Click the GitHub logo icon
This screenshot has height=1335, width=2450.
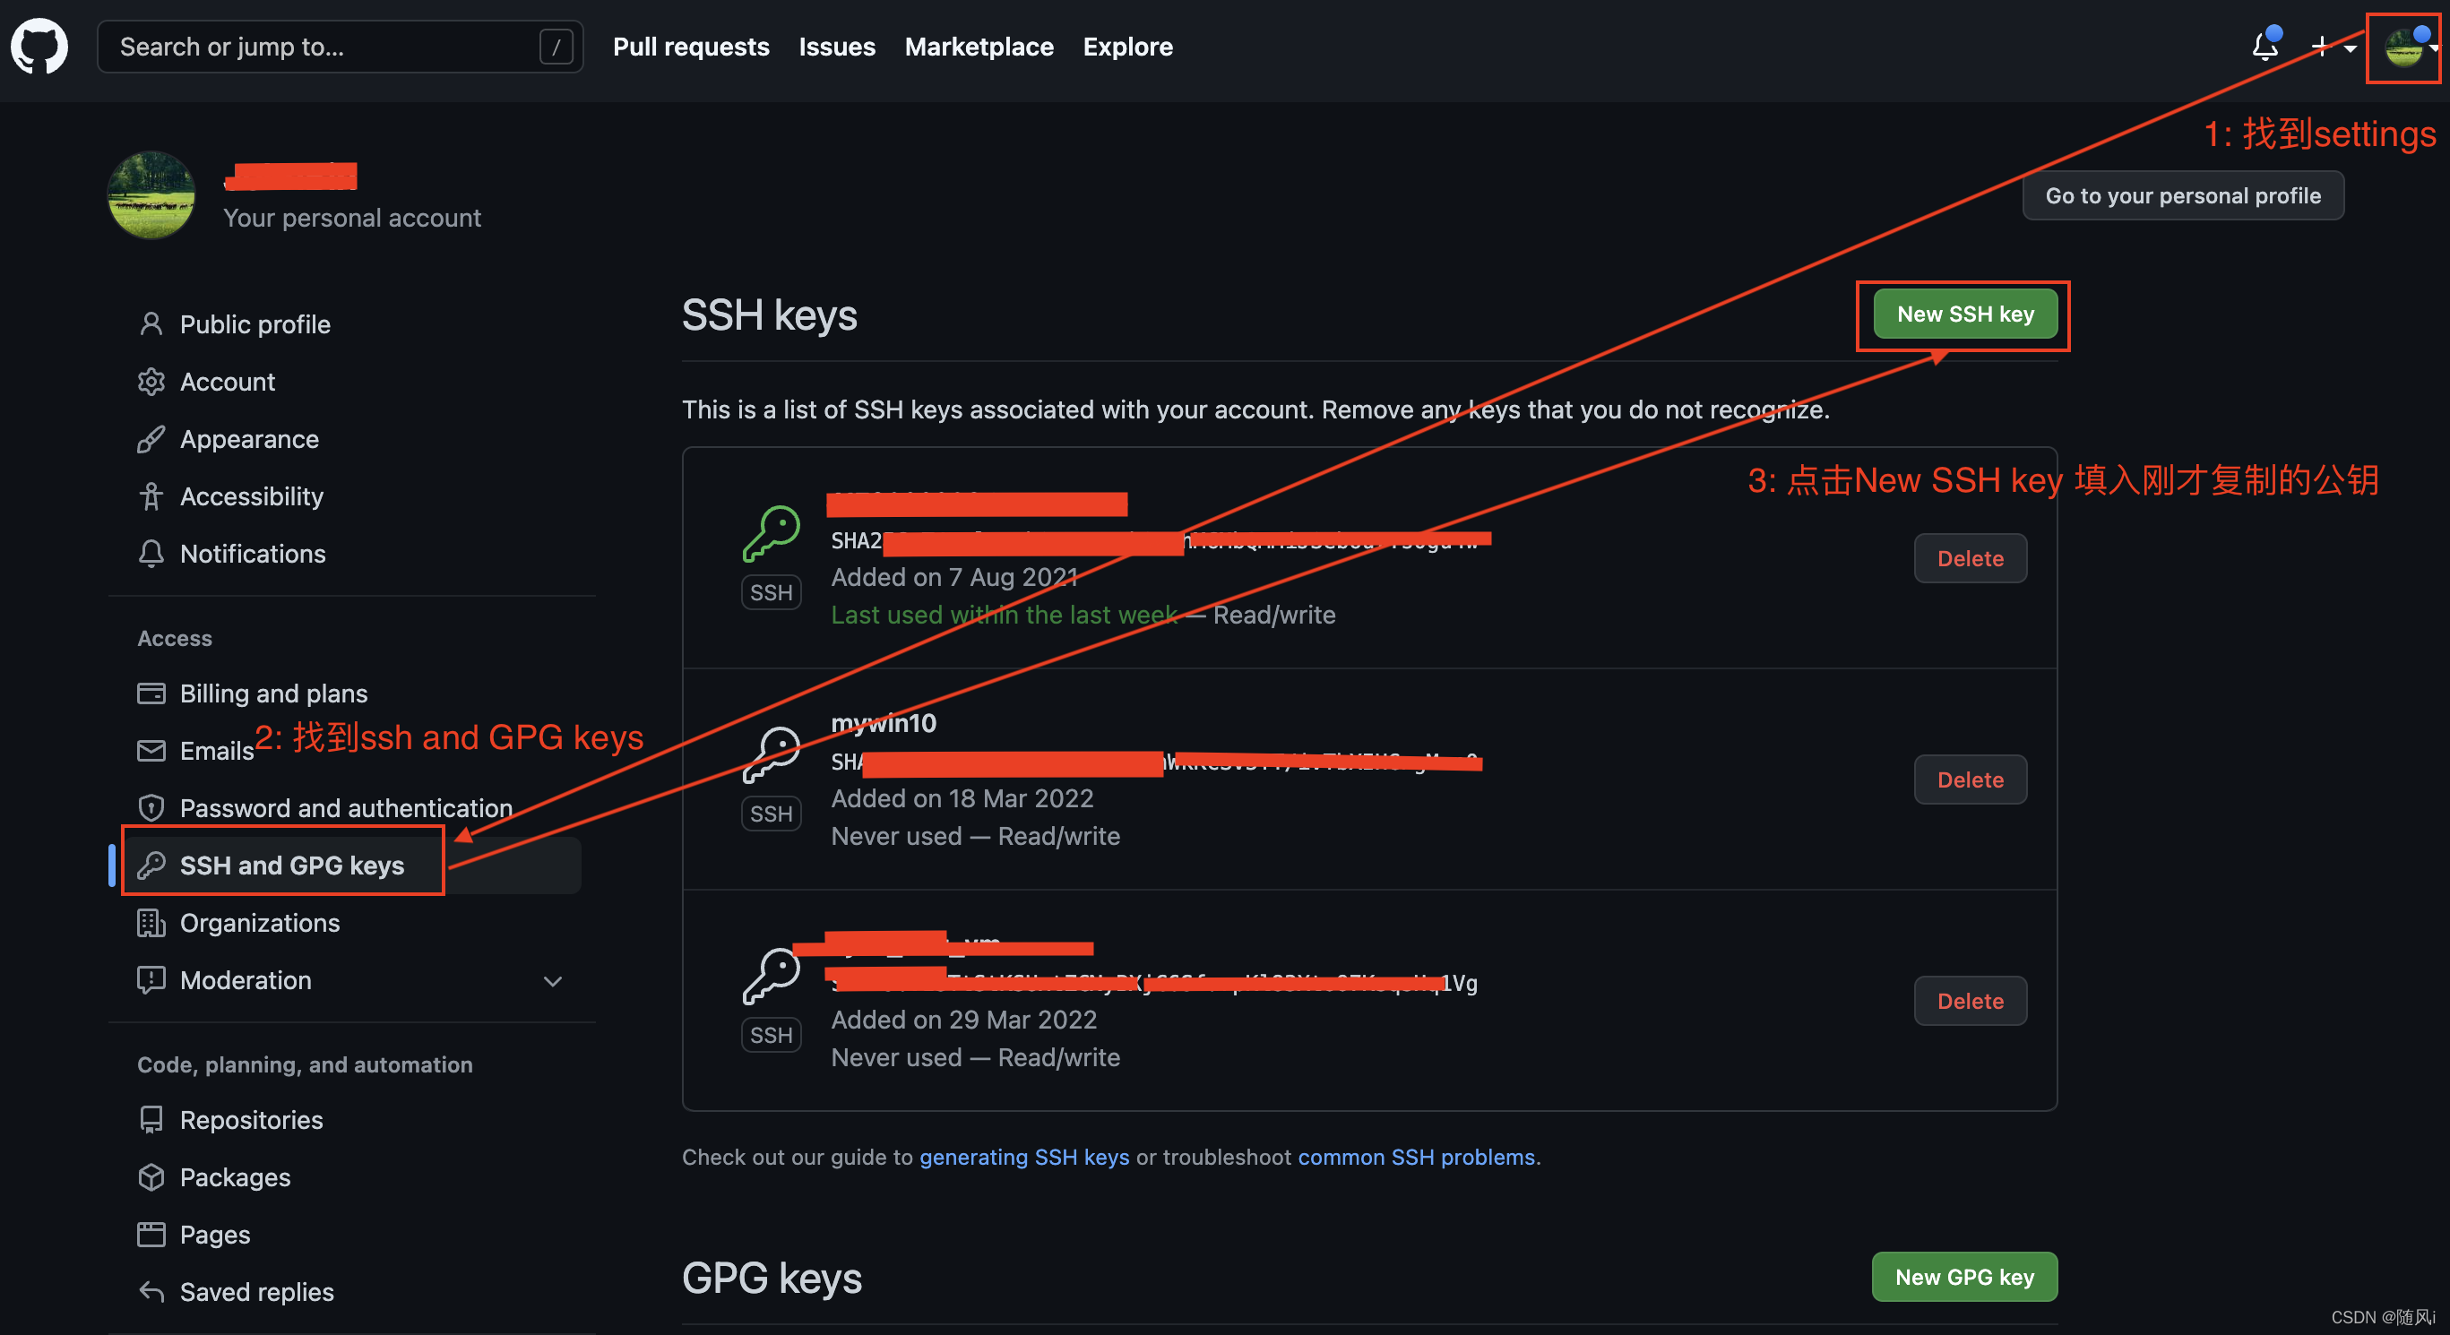(x=39, y=46)
